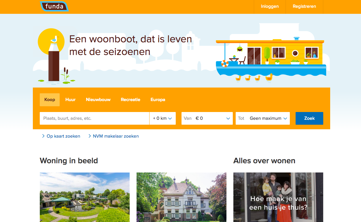Screen dimensions: 361x222
Task: Switch to the Recreatie tab
Action: [131, 100]
